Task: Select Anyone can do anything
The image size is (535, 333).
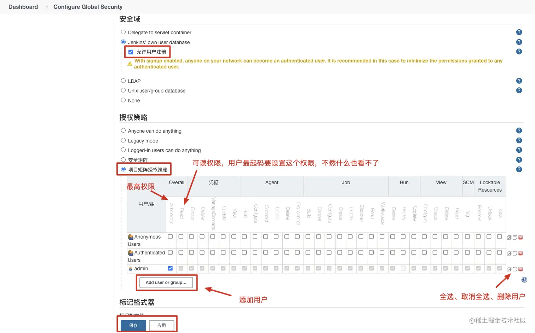Action: coord(123,130)
